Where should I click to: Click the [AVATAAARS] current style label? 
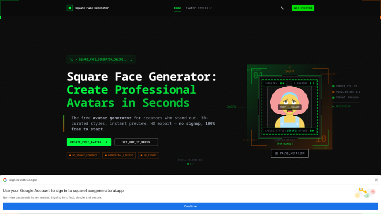click(x=285, y=144)
